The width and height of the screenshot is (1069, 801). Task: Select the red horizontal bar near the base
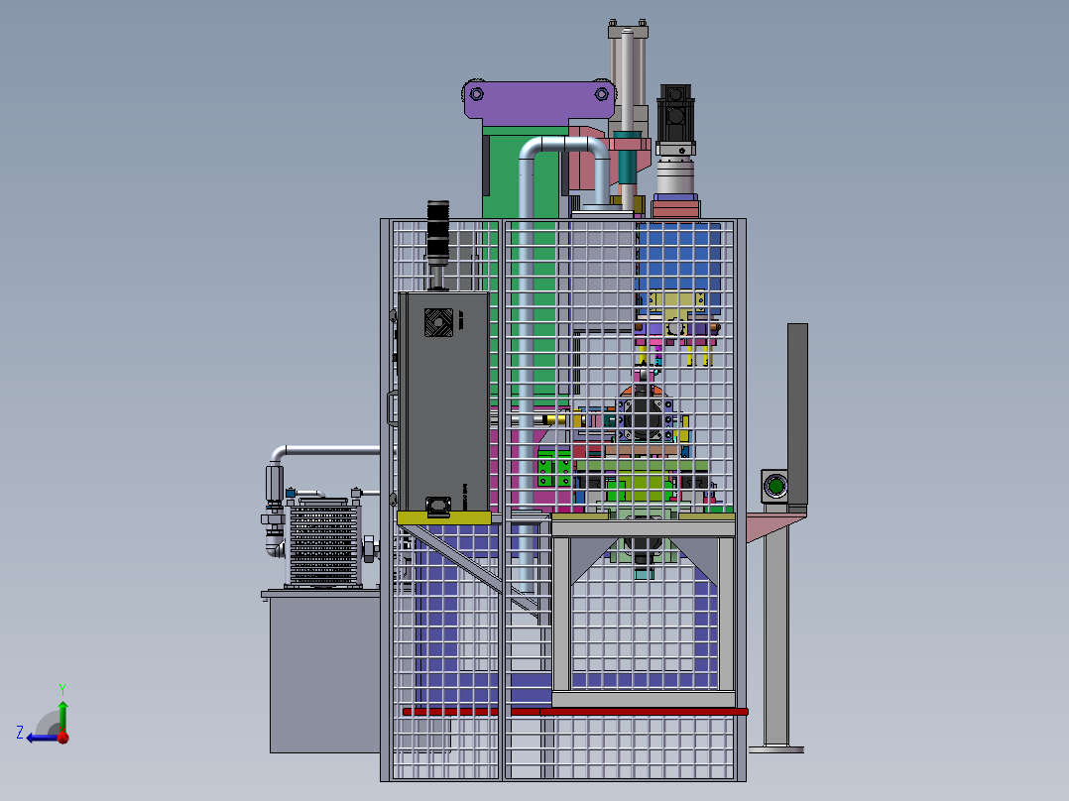(x=575, y=711)
